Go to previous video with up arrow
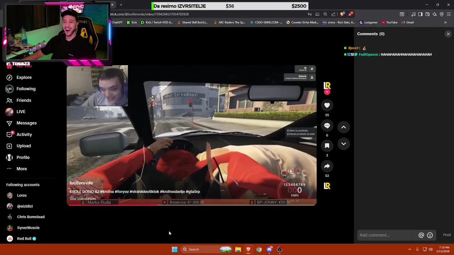 click(343, 127)
